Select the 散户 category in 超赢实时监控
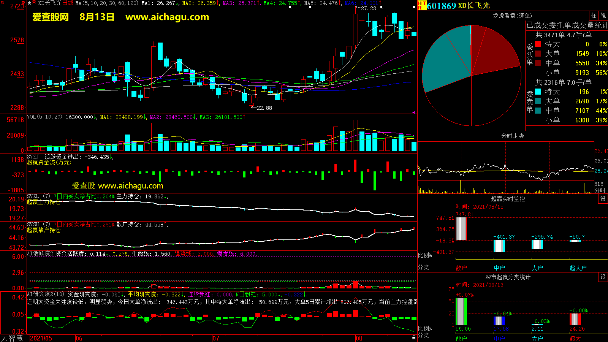 (x=461, y=268)
